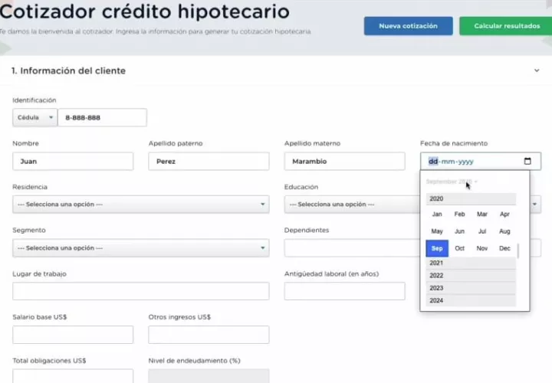The width and height of the screenshot is (552, 383).
Task: Click the Salario base US$ field
Action: (73, 335)
